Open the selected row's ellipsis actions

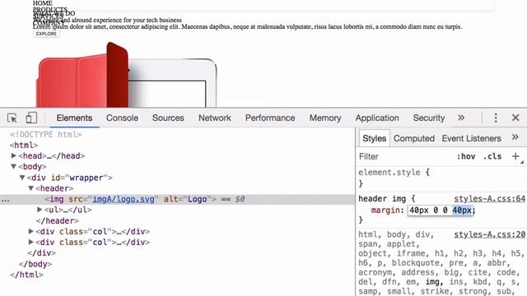point(5,201)
